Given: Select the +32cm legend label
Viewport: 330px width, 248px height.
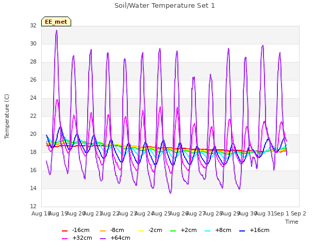Looking at the screenshot, I should [82, 238].
